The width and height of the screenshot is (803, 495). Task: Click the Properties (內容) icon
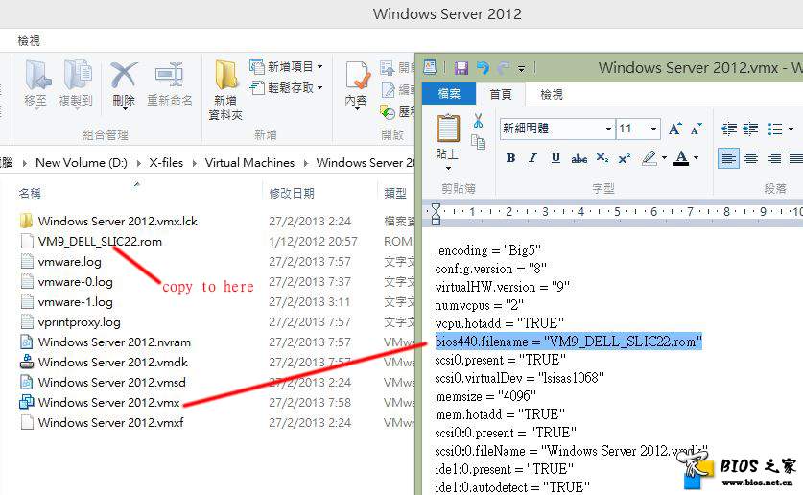(x=357, y=76)
